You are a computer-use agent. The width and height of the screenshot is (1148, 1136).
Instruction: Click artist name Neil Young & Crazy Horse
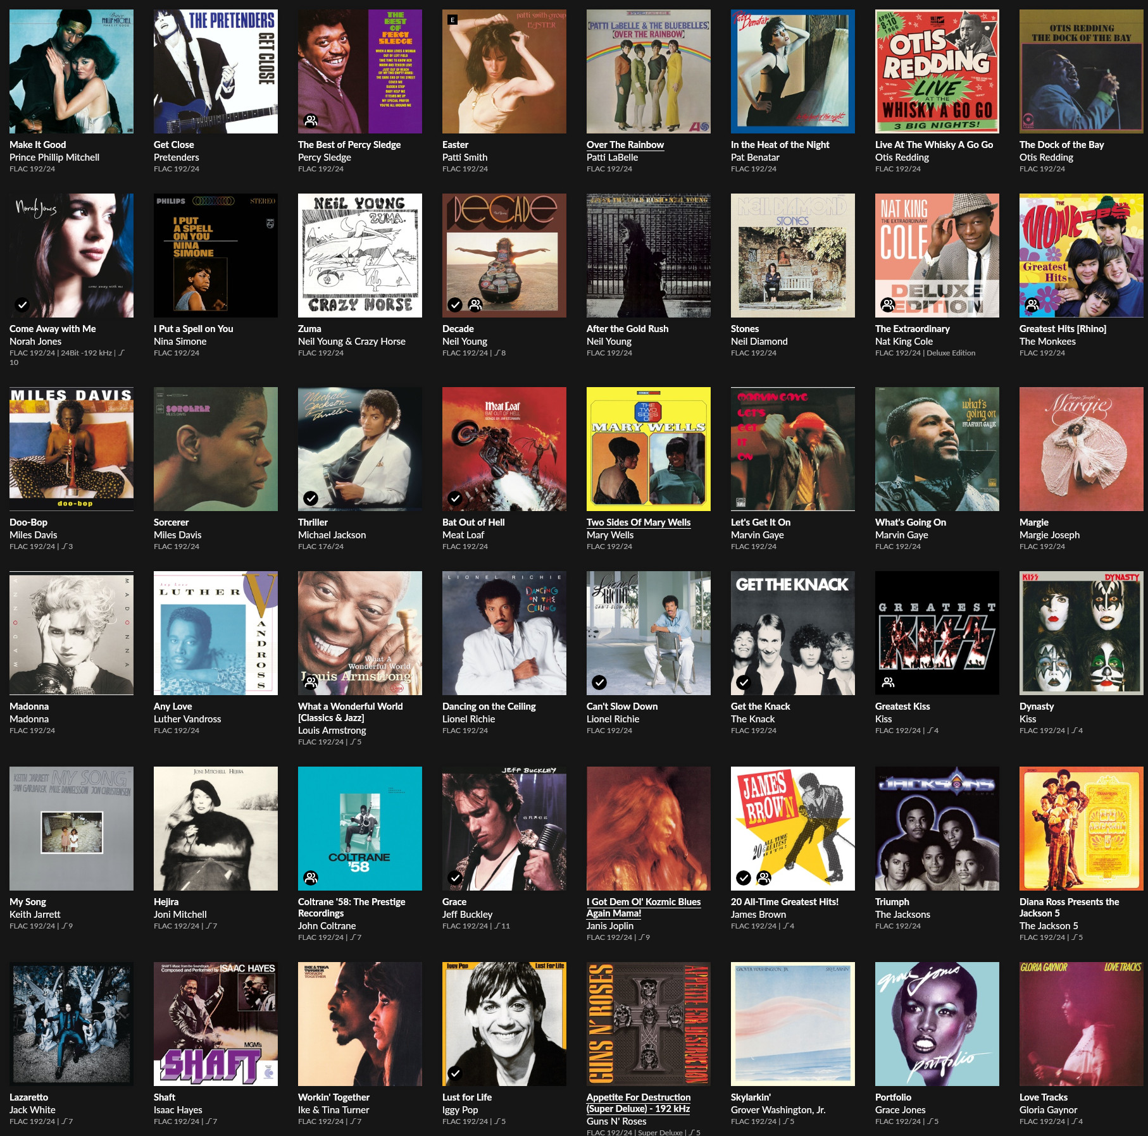tap(352, 342)
